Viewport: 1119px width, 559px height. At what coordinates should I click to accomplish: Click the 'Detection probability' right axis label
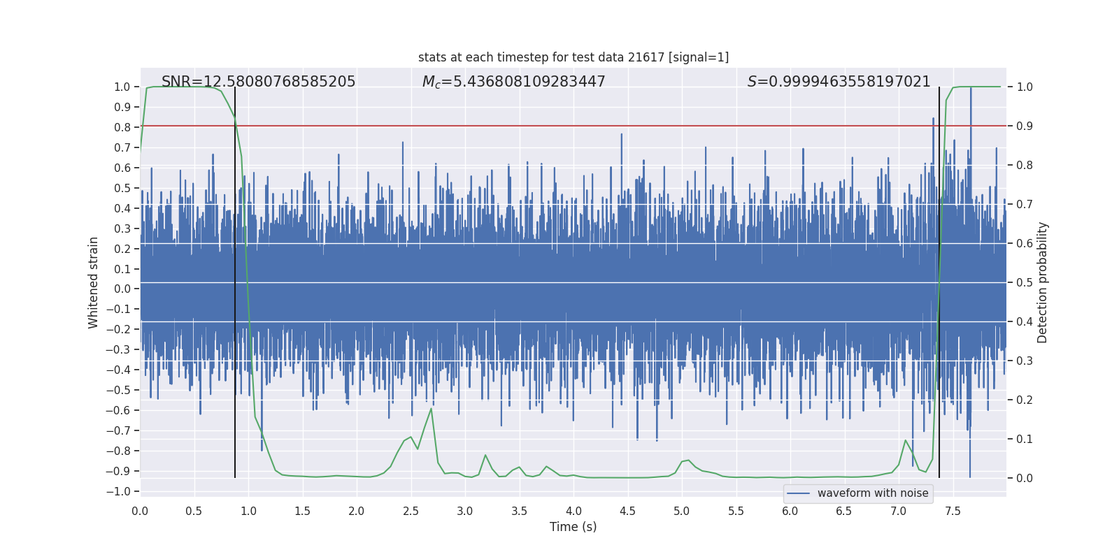(1042, 282)
